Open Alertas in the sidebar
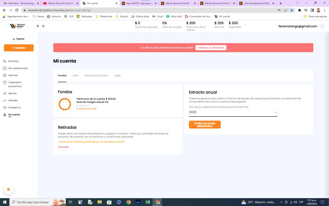 coord(12,93)
